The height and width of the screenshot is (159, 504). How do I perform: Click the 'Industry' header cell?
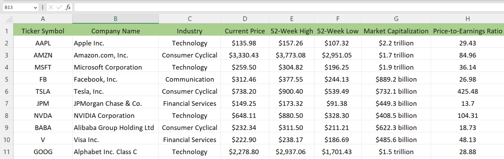pyautogui.click(x=190, y=31)
